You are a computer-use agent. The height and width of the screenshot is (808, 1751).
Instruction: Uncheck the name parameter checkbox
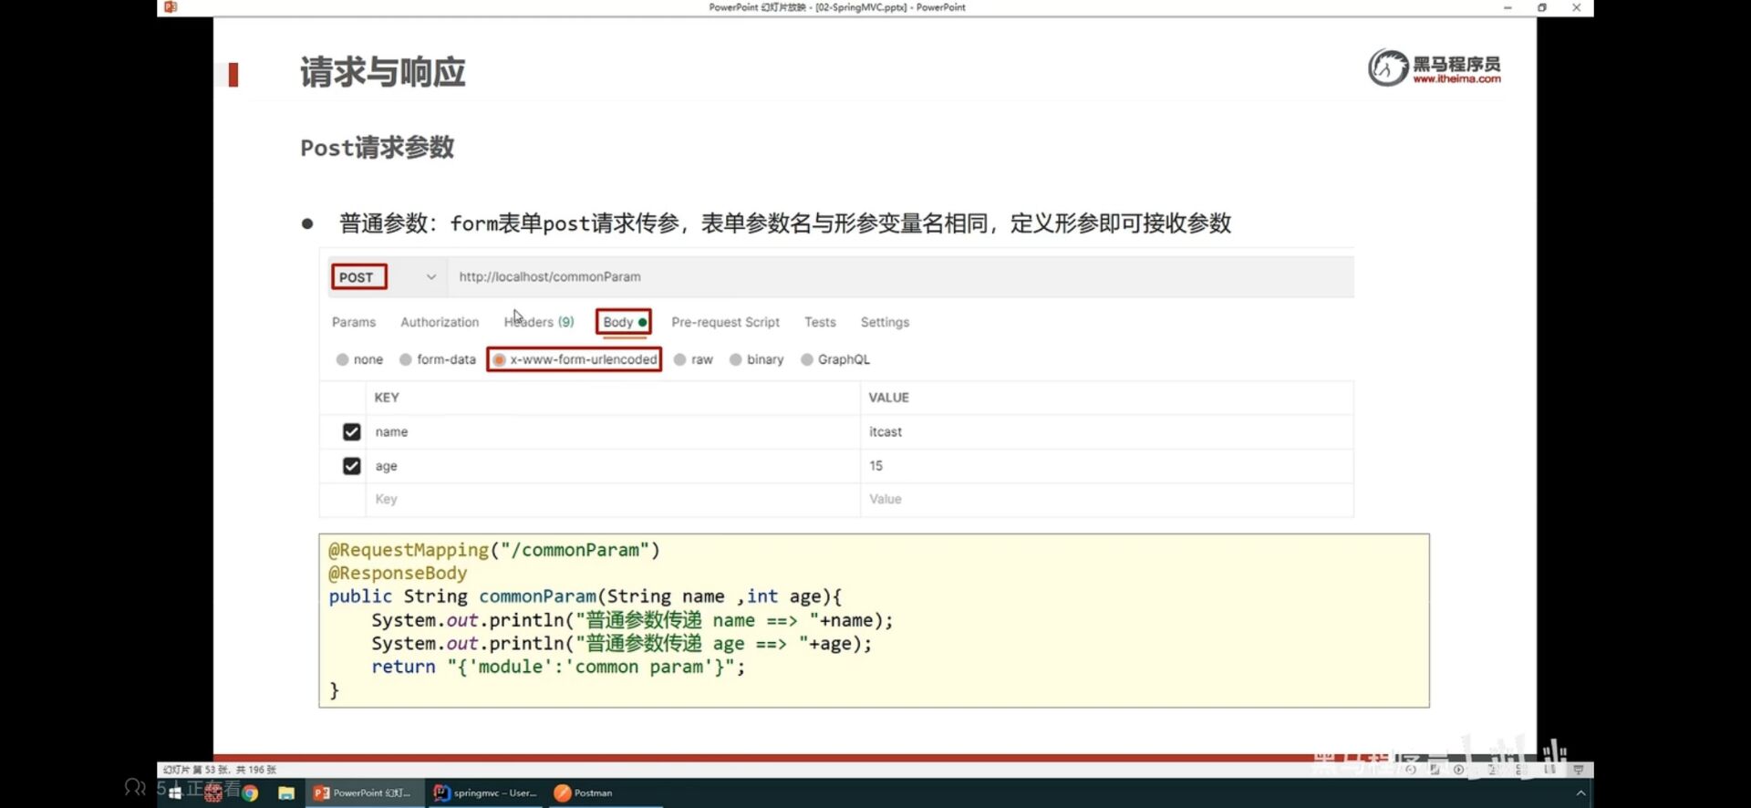click(351, 432)
